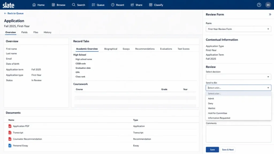Open the Application PDF document
This screenshot has height=154, width=274.
click(21, 126)
